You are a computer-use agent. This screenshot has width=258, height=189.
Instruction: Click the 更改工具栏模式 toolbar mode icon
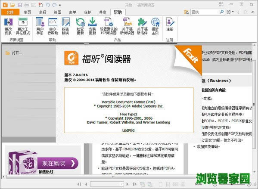pyautogui.click(x=23, y=26)
